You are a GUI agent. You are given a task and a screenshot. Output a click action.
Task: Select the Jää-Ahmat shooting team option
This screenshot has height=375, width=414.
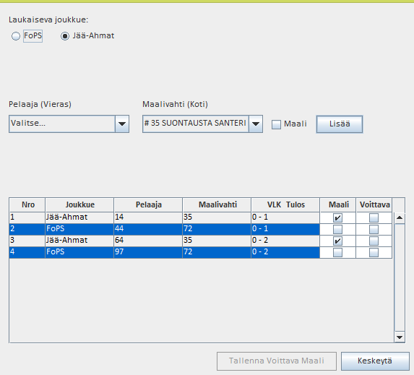point(65,36)
